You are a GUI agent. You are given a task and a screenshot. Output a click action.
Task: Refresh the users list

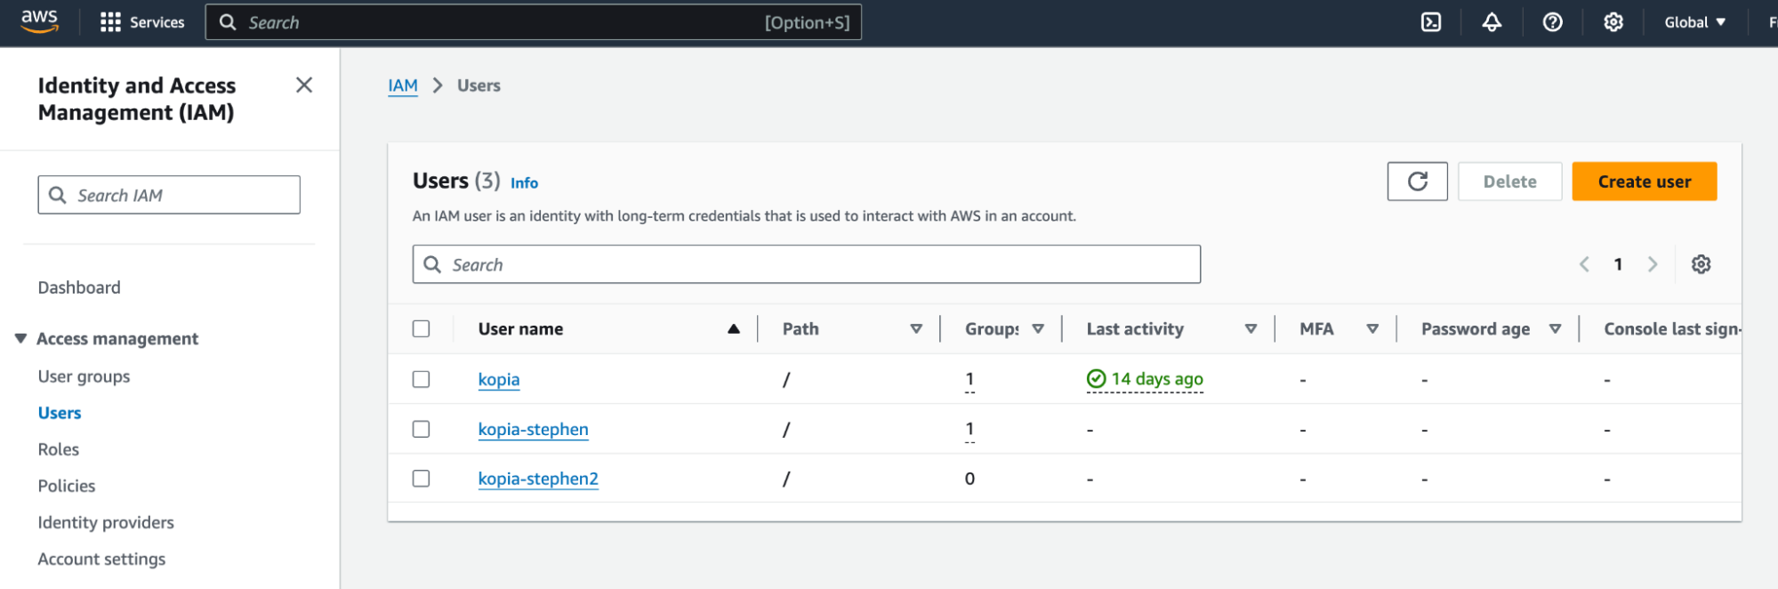[1417, 182]
